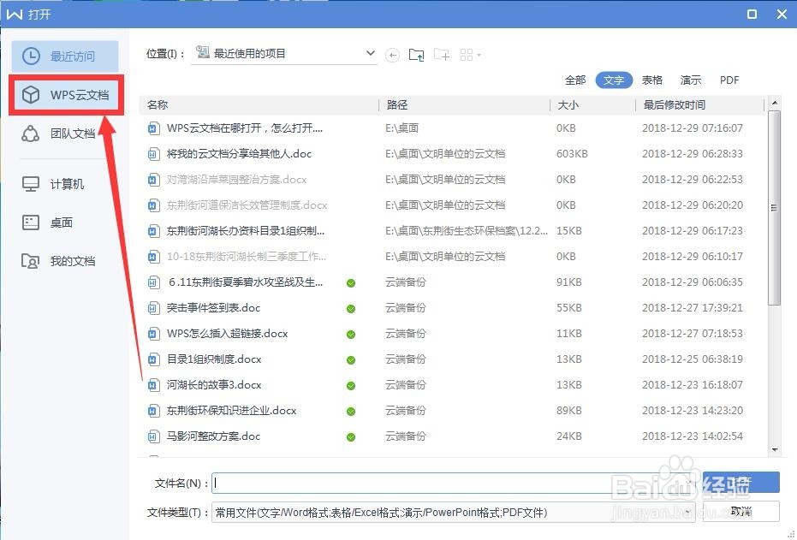Sort by the 路径 column header

(x=465, y=105)
